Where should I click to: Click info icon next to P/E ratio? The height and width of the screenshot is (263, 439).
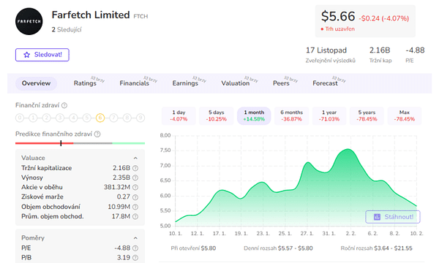[x=135, y=248]
